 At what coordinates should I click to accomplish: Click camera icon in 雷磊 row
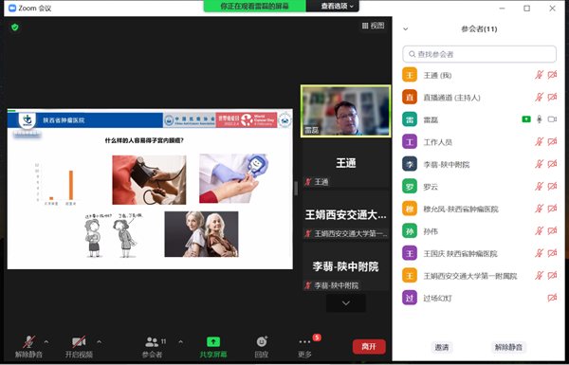pos(552,119)
